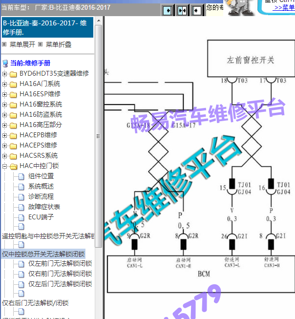This screenshot has width=295, height=319.
Task: Click the right-arrow panel toolbar button
Action: [x=168, y=10]
